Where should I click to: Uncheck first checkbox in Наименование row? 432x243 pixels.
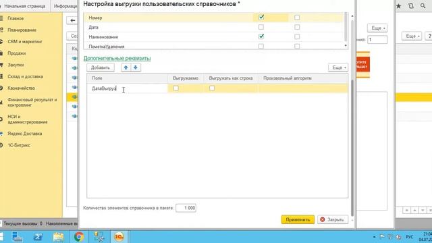(x=261, y=36)
